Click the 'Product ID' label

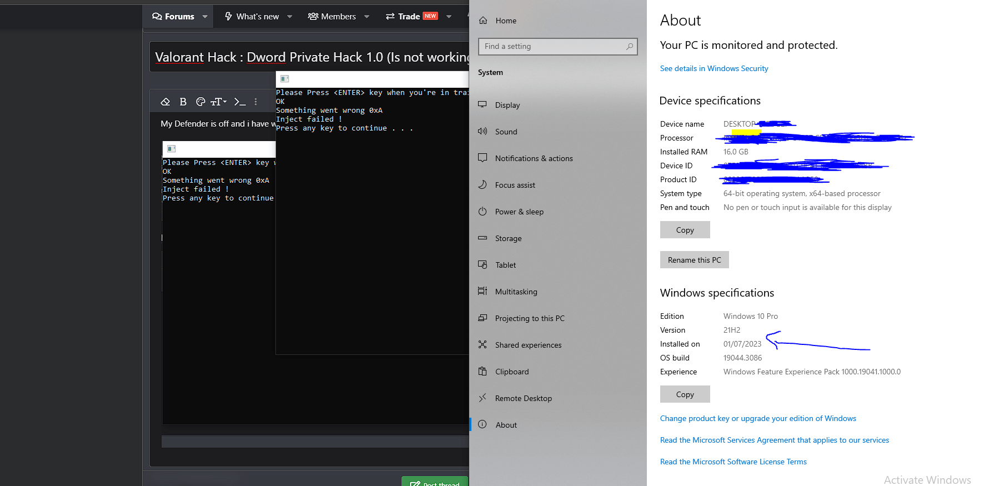tap(678, 179)
